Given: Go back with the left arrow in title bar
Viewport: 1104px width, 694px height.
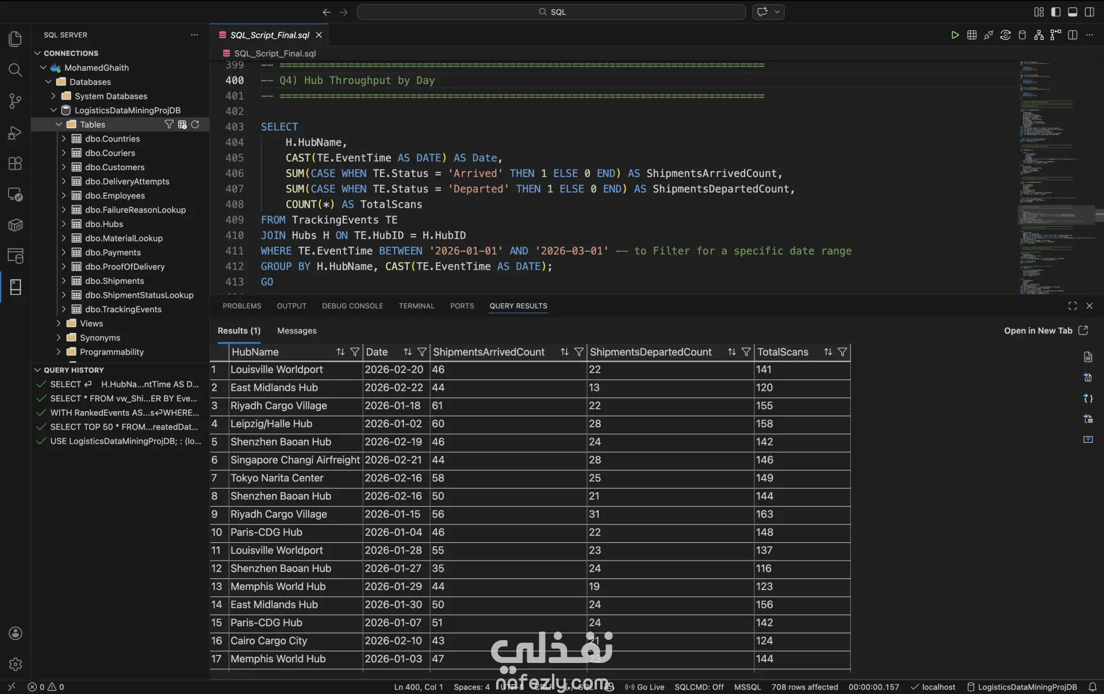Looking at the screenshot, I should [327, 11].
